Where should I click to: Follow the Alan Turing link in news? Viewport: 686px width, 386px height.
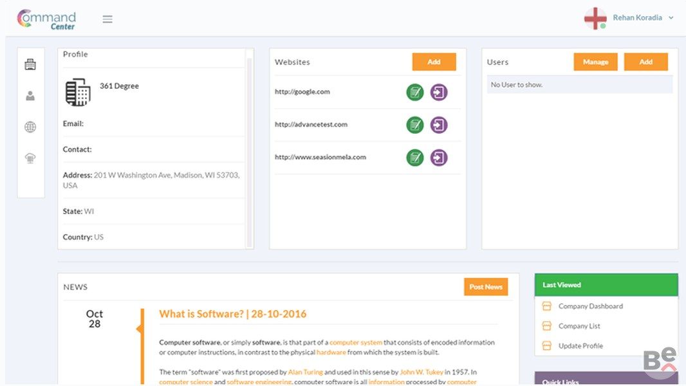click(x=305, y=372)
